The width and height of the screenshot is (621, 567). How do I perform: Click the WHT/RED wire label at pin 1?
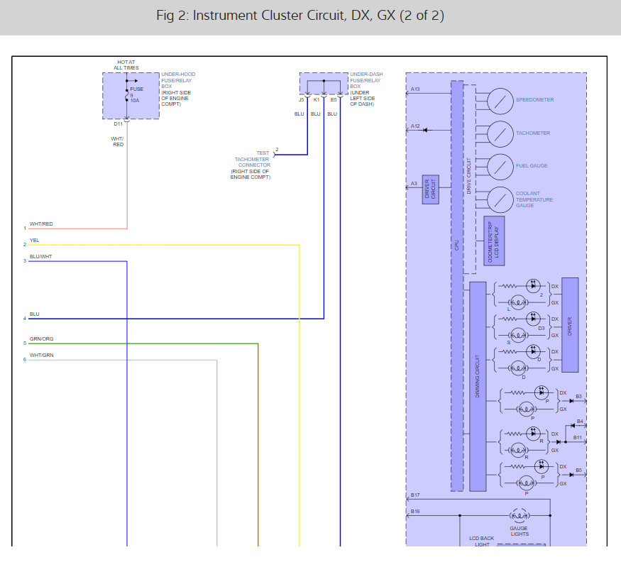click(41, 224)
